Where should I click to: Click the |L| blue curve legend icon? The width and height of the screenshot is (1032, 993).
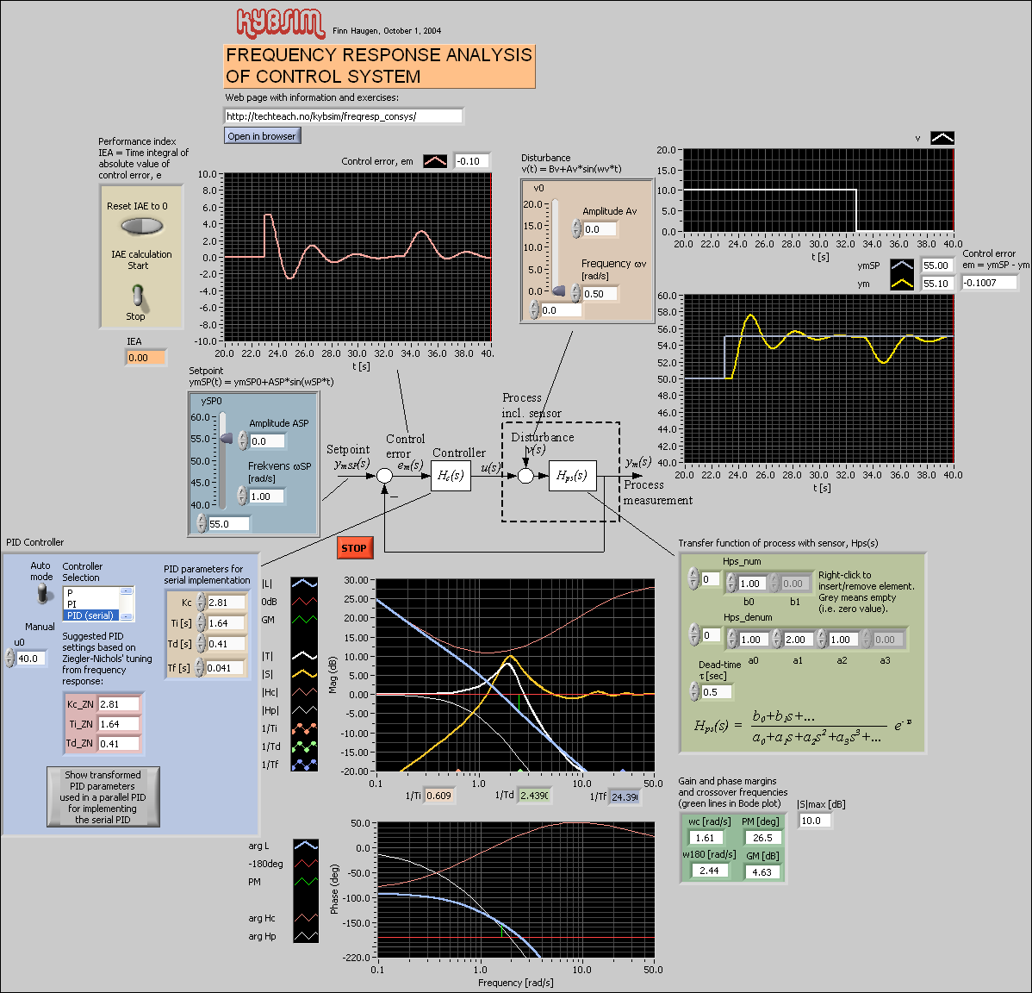304,584
